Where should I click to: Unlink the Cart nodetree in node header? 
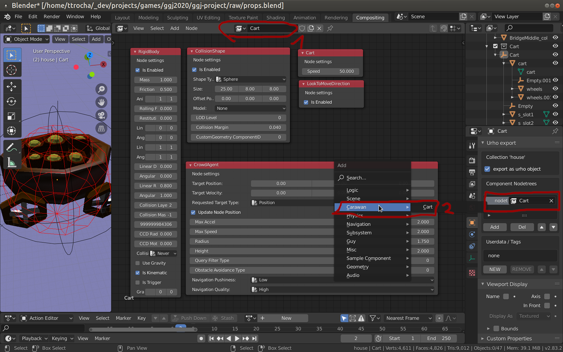[x=319, y=28]
